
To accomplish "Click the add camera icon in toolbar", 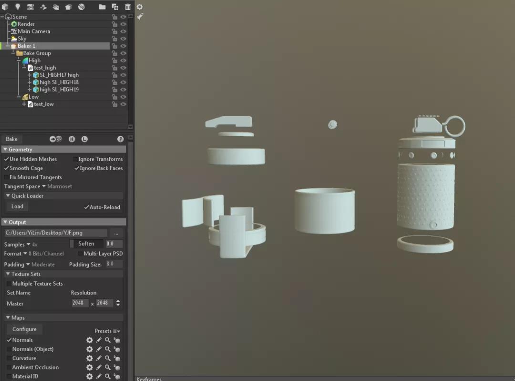I will click(x=30, y=7).
